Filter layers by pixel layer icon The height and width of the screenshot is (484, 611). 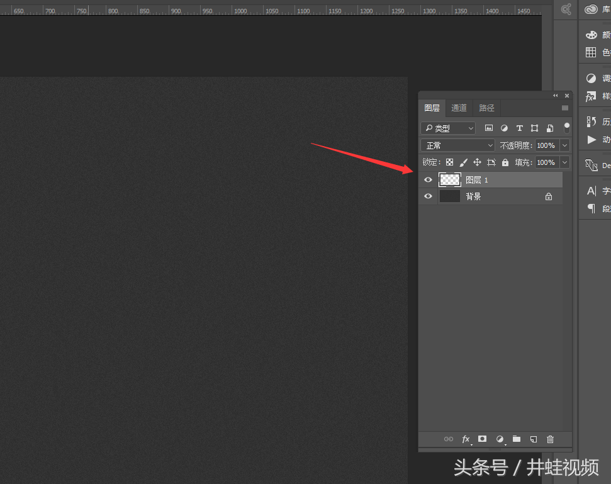tap(489, 128)
